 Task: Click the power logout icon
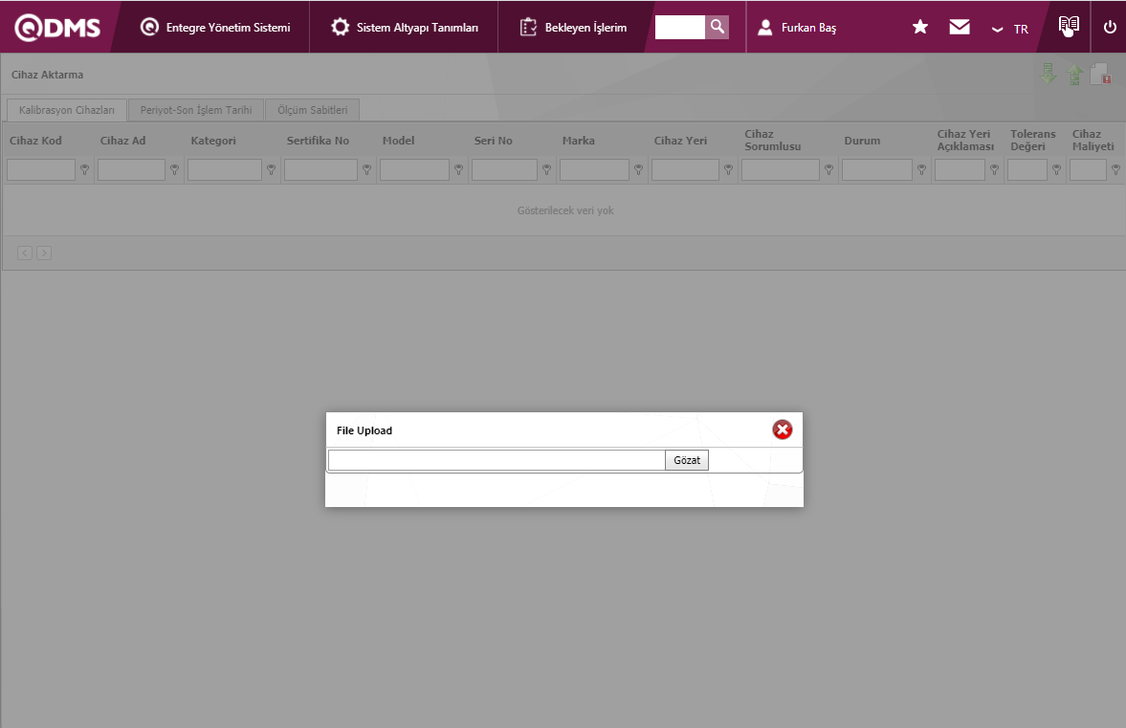click(x=1110, y=27)
